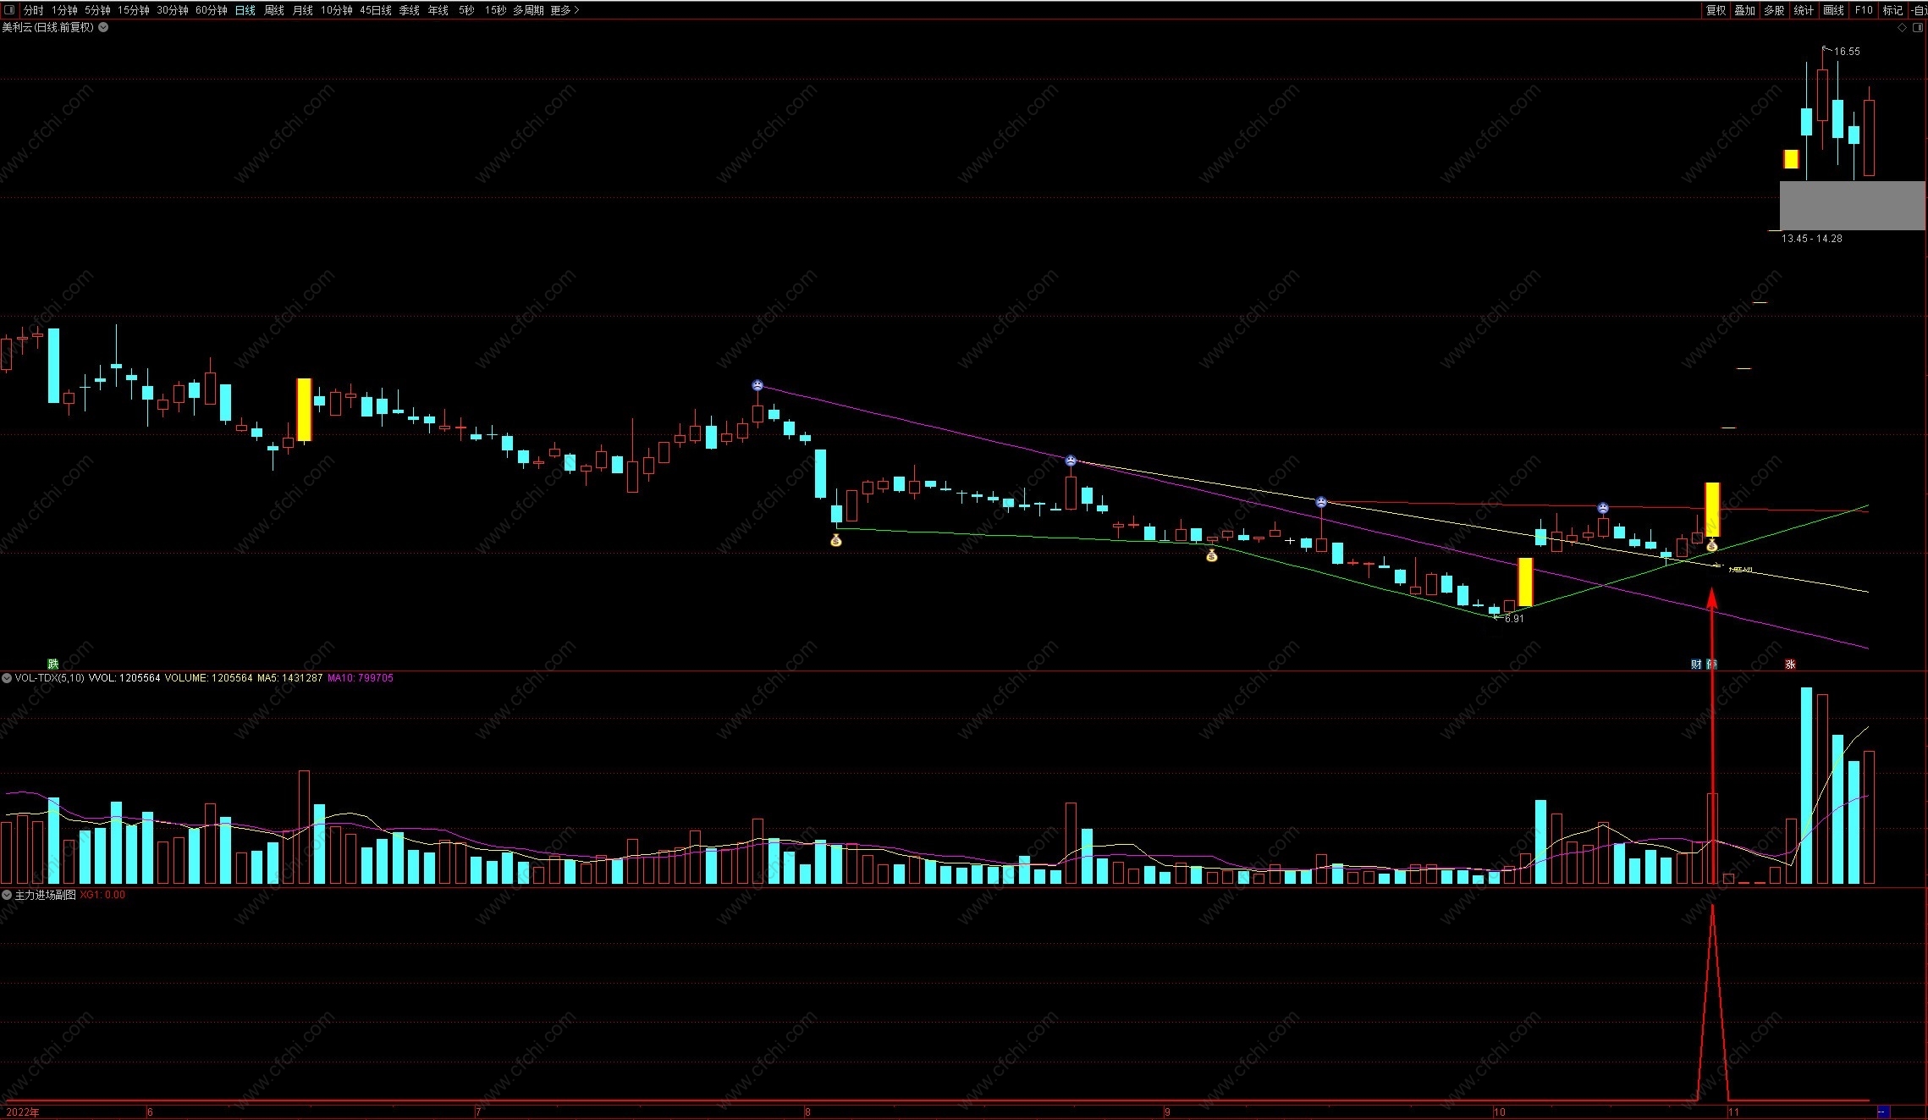Screen dimensions: 1928x1120
Task: Click the red 涨 marker above the volume panel
Action: click(1790, 664)
